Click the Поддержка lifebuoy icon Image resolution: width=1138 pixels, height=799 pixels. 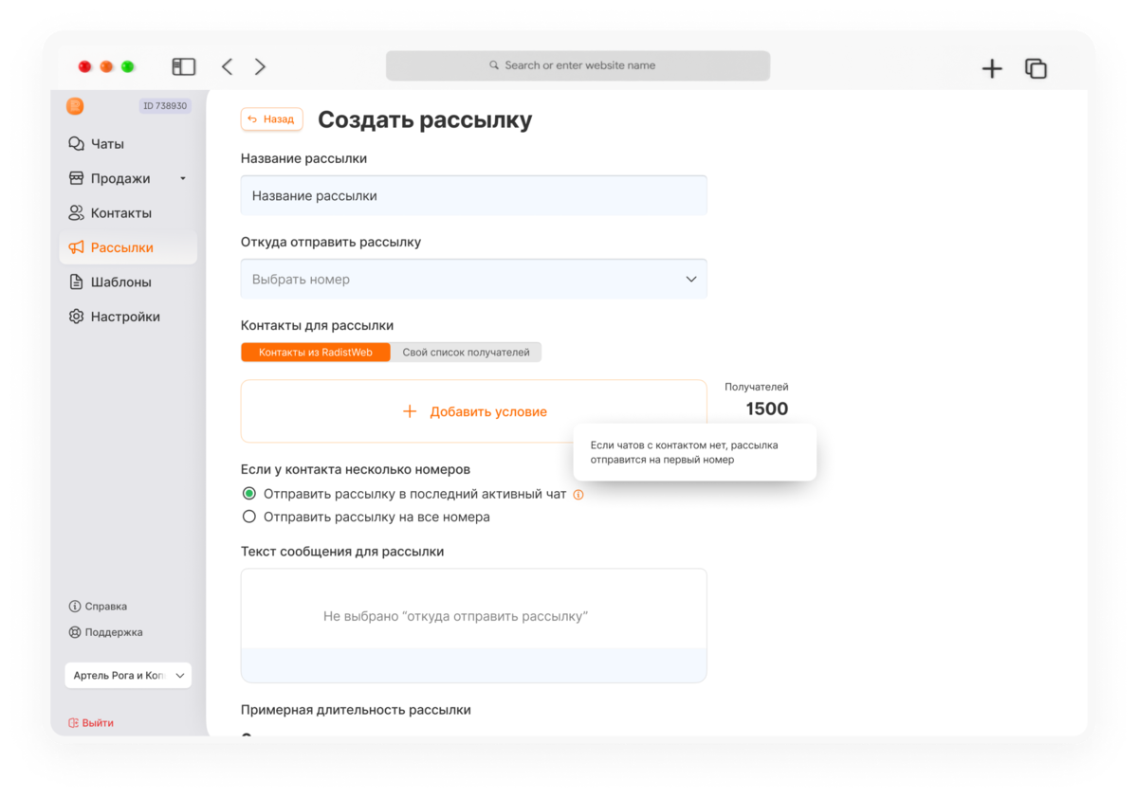(75, 632)
